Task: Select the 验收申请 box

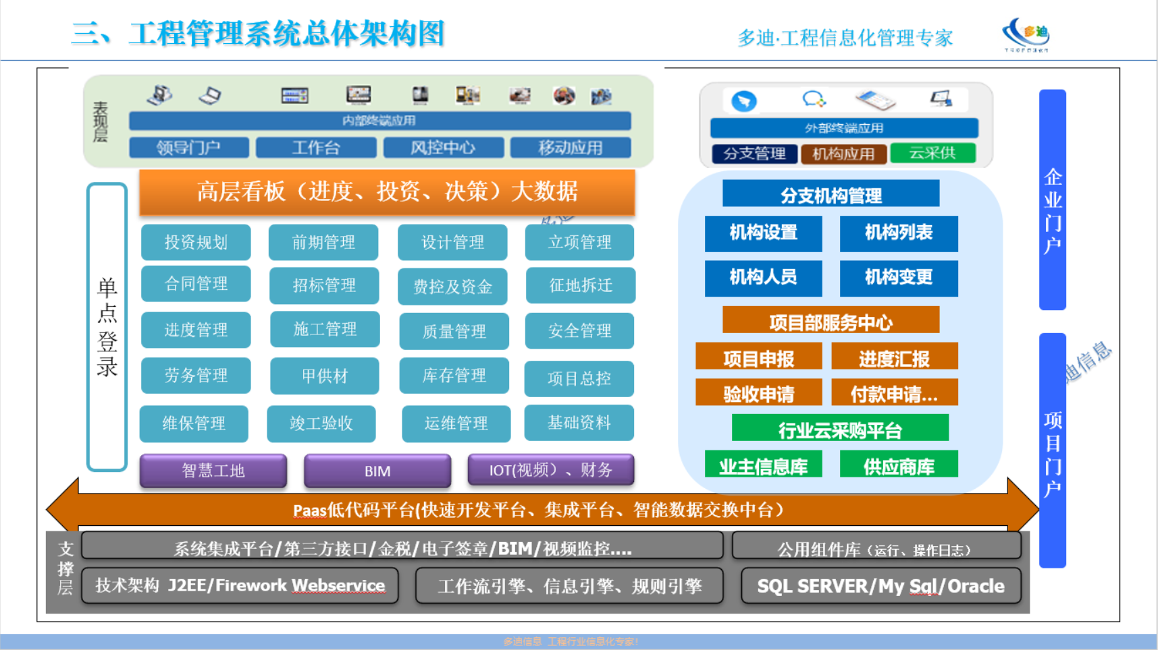Action: (x=759, y=392)
